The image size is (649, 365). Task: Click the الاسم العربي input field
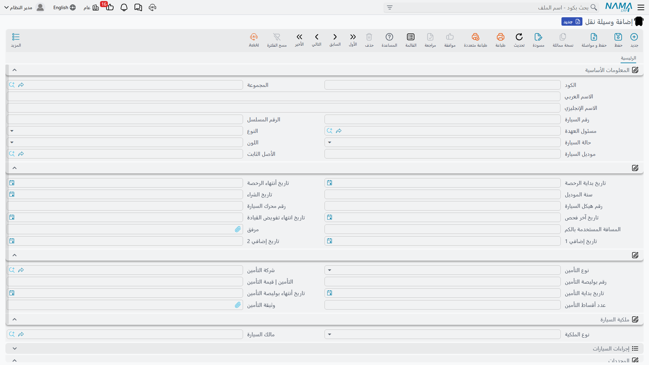[x=284, y=96]
